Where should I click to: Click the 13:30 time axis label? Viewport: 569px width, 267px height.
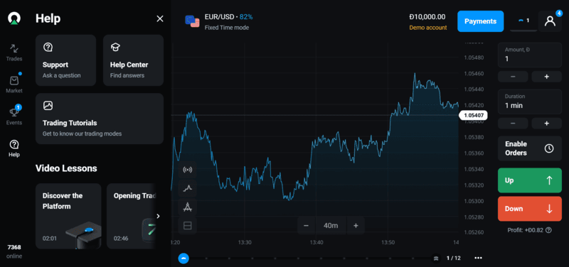pyautogui.click(x=245, y=241)
